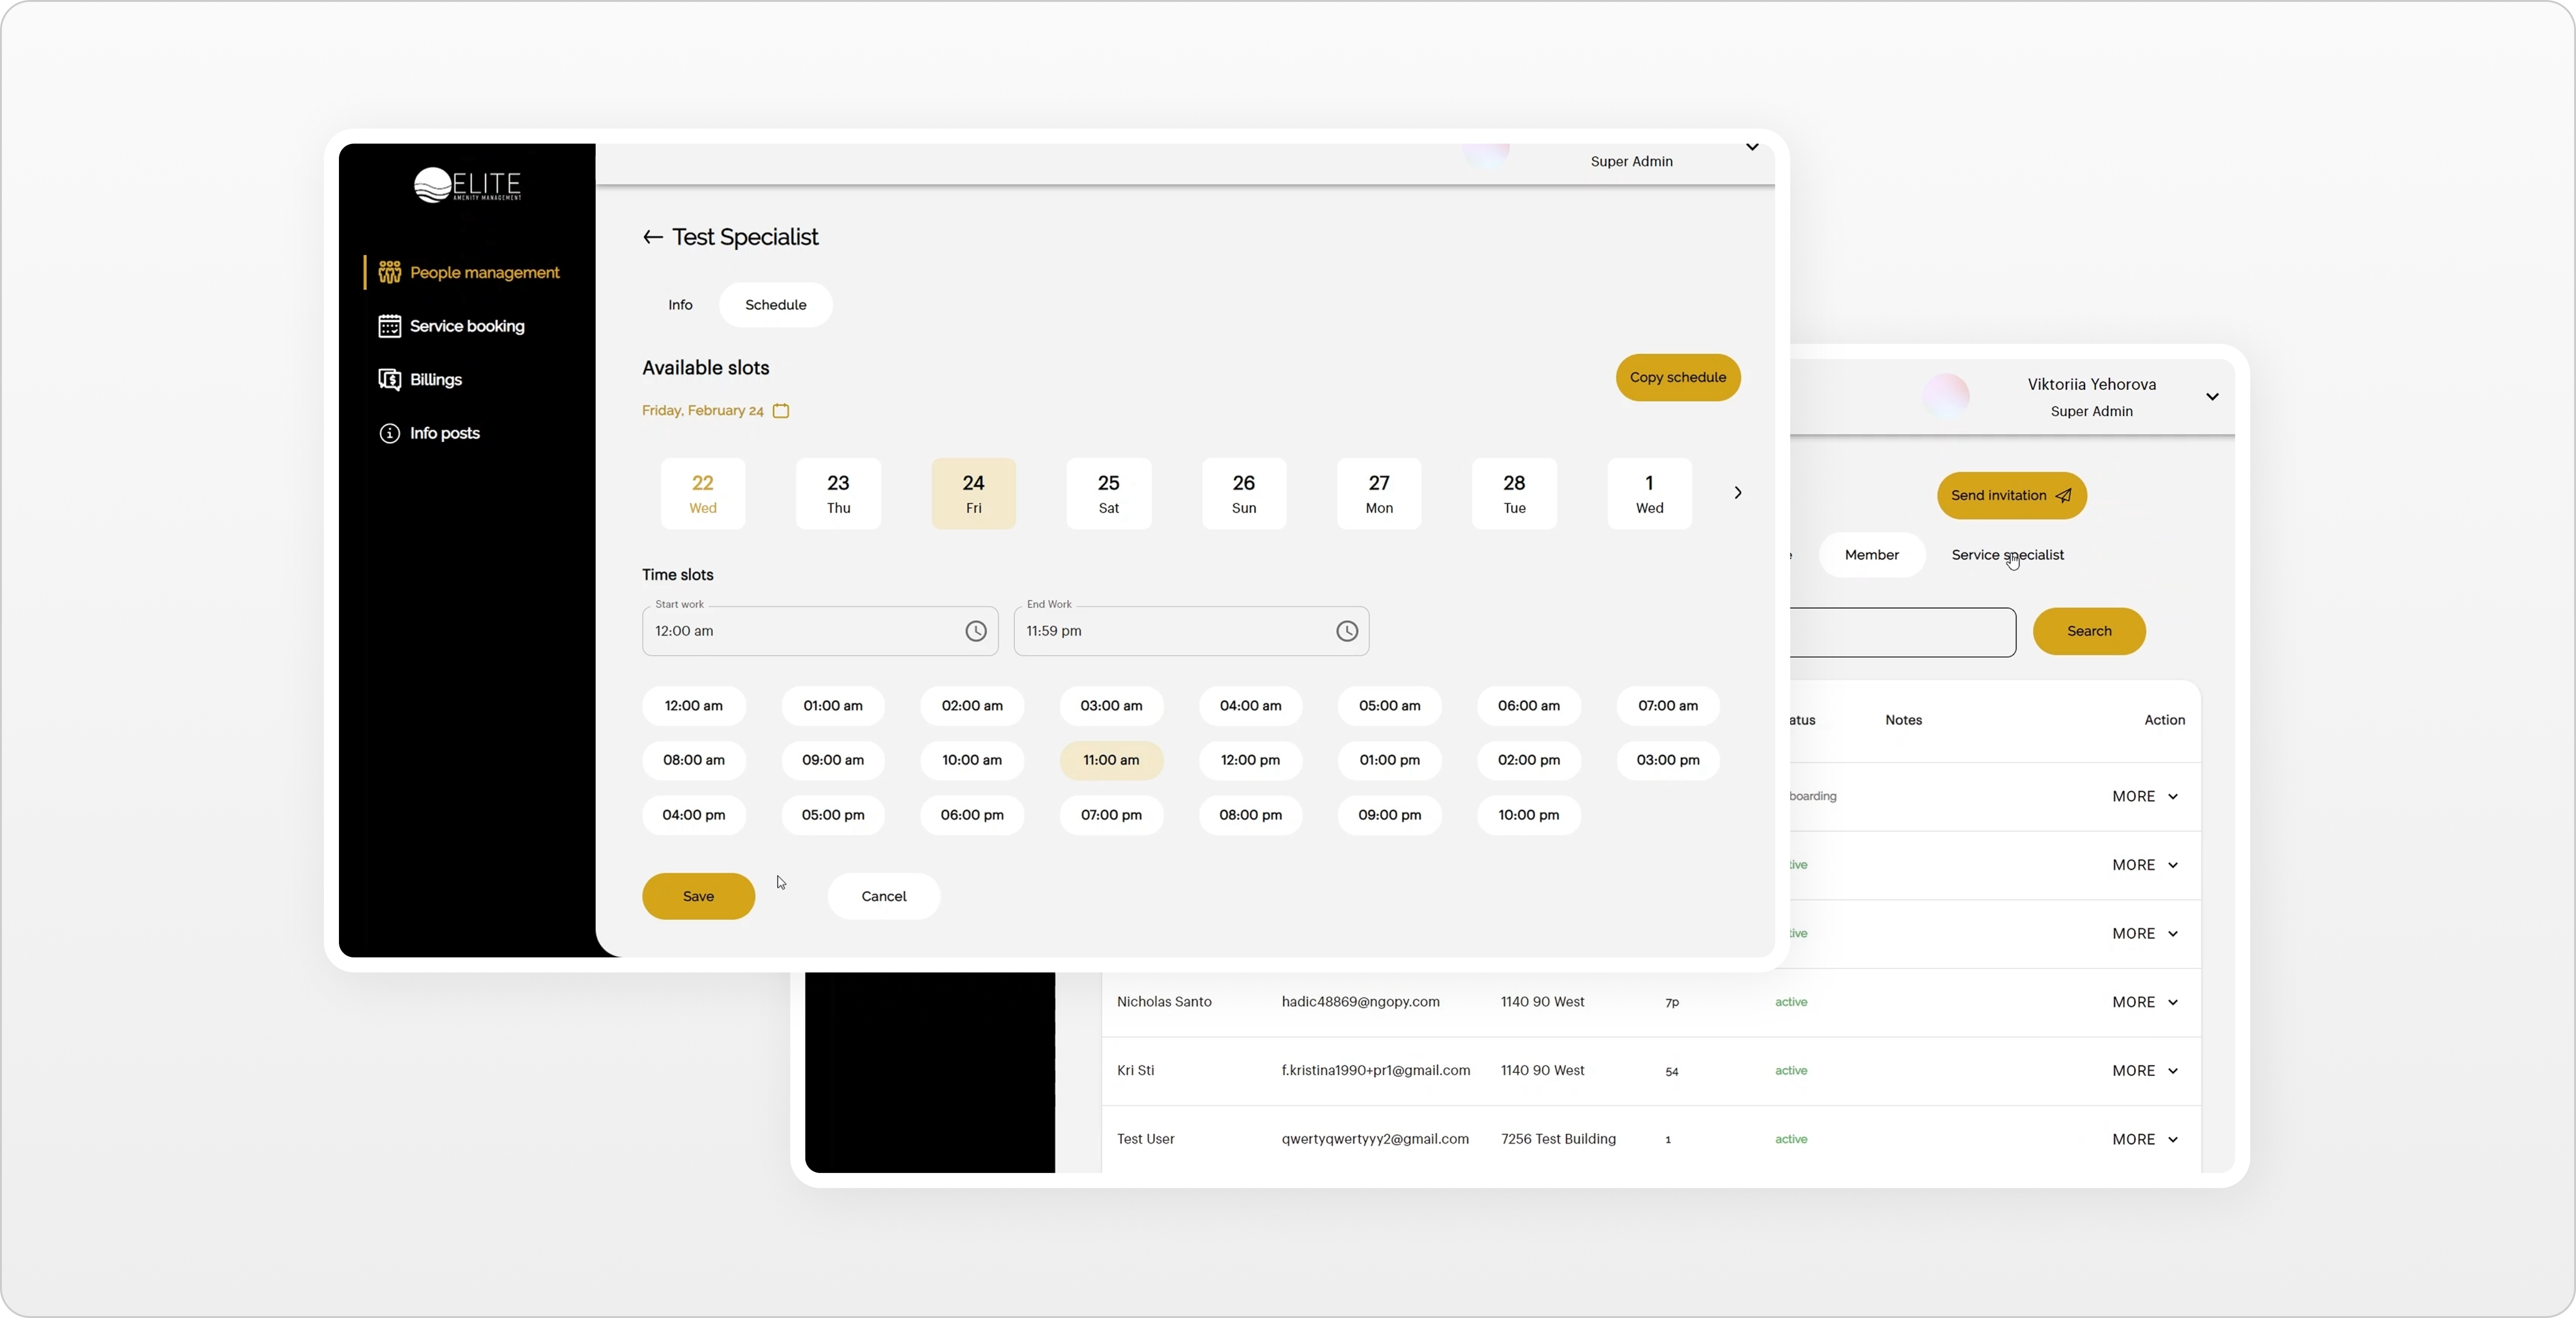The height and width of the screenshot is (1318, 2576).
Task: Select date 24 Fri
Action: click(x=973, y=493)
